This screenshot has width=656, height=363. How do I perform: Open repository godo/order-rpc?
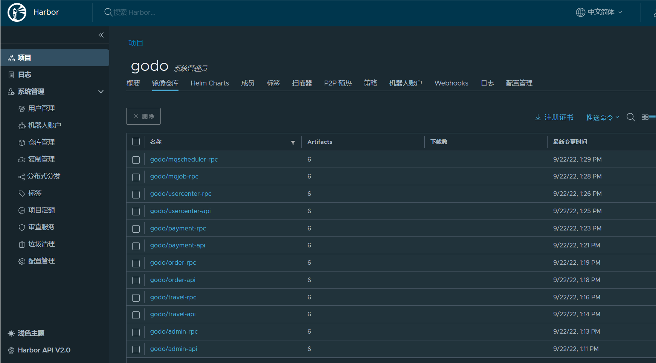coord(173,262)
